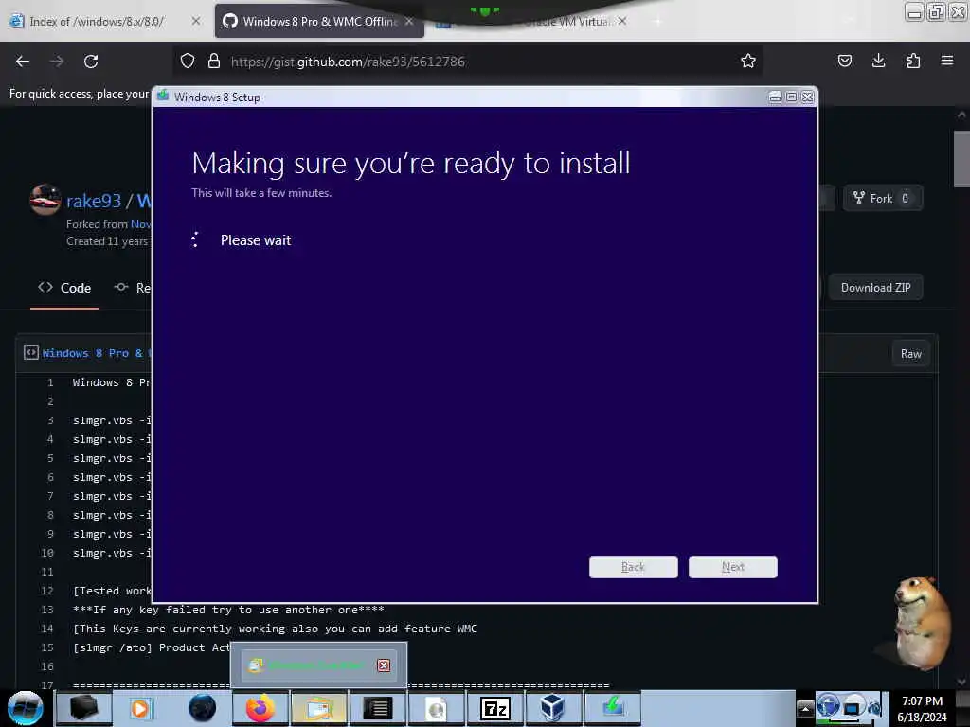Image resolution: width=970 pixels, height=727 pixels.
Task: Open the Windows Start orb
Action: click(x=26, y=708)
